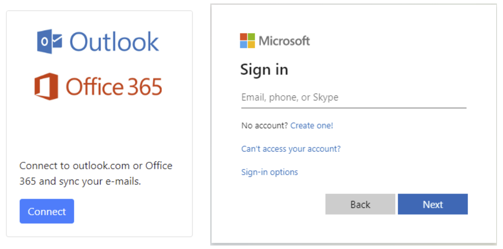Click the gray "Microsoft" wordmark text
This screenshot has width=503, height=249.
284,41
